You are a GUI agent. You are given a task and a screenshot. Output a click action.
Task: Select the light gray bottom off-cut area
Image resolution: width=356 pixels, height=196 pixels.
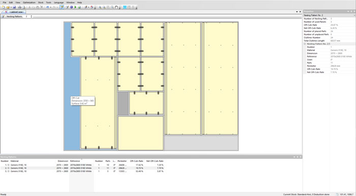201,143
